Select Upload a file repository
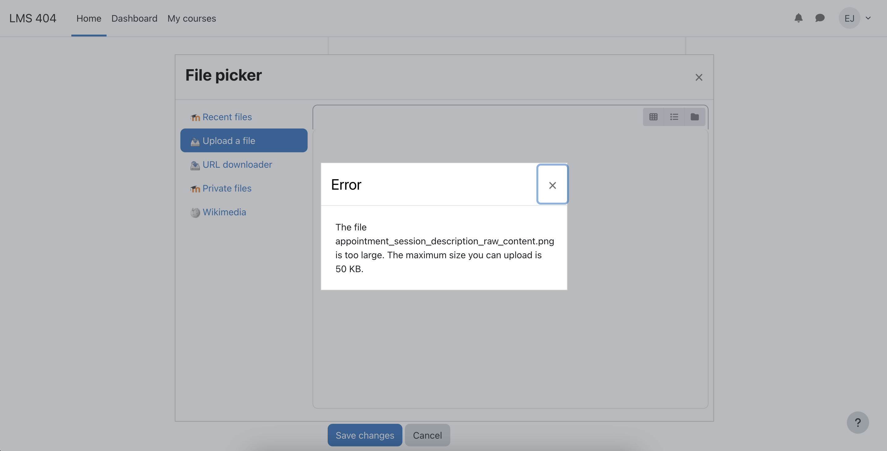The height and width of the screenshot is (451, 887). pos(244,141)
